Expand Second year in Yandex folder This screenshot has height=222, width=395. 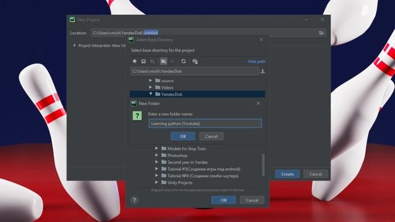(x=156, y=162)
